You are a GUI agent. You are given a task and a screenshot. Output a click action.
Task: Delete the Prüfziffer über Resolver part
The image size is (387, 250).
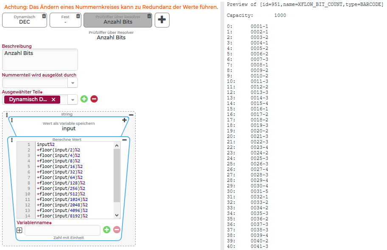tap(149, 16)
